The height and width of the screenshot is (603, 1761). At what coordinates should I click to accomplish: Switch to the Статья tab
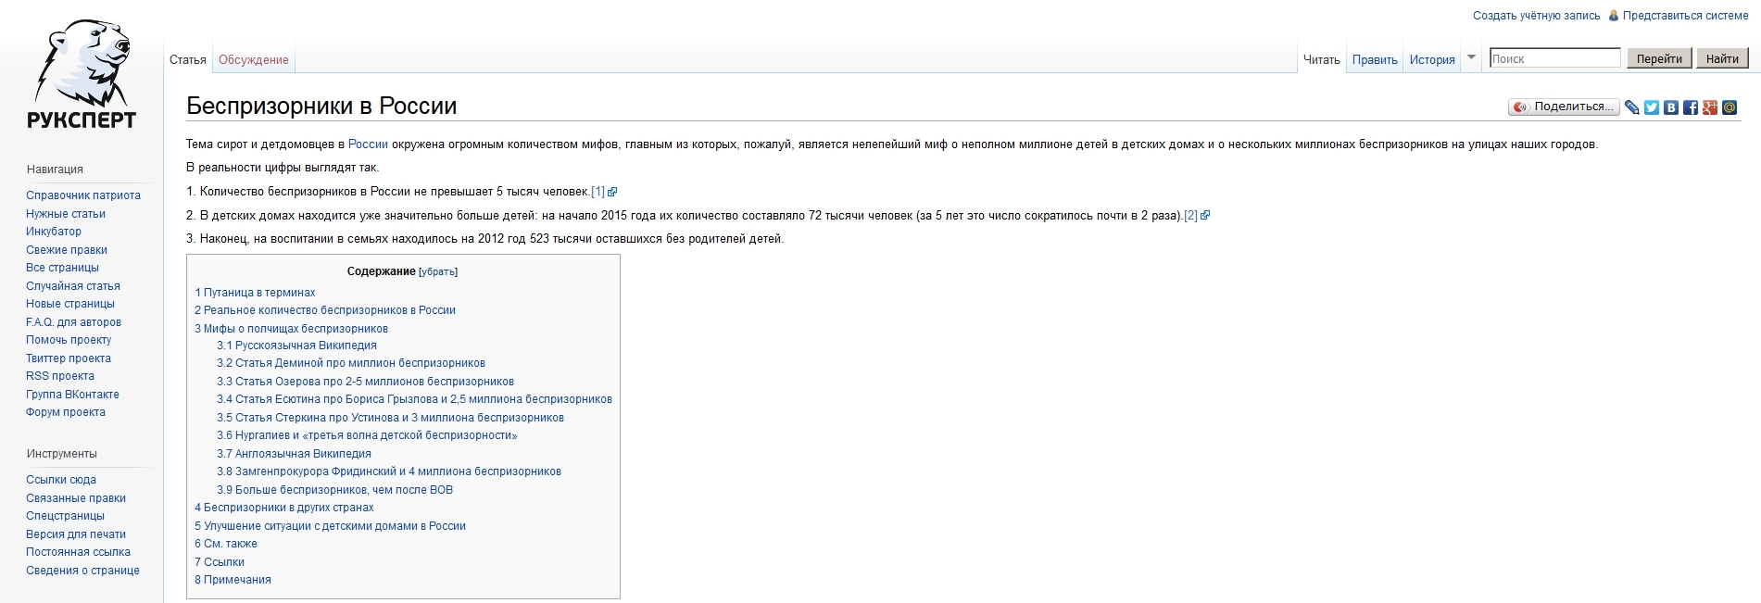pos(188,60)
